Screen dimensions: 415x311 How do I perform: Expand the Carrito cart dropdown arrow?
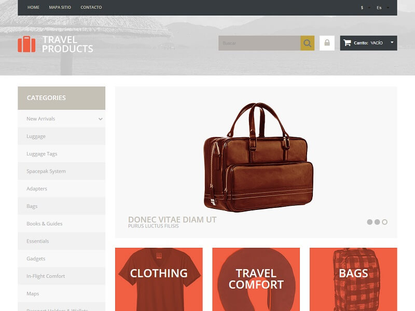click(392, 43)
